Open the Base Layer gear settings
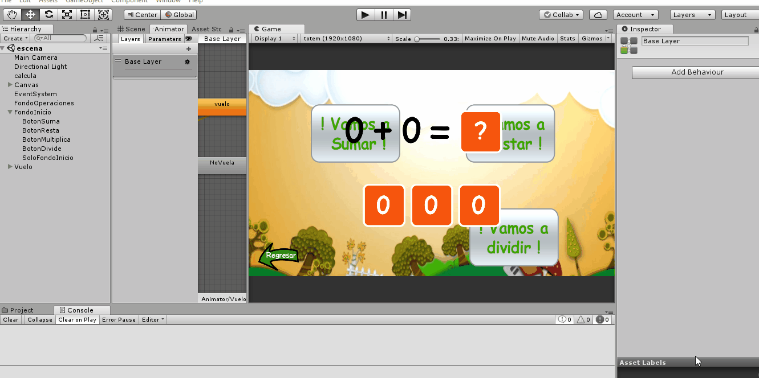 [x=187, y=61]
